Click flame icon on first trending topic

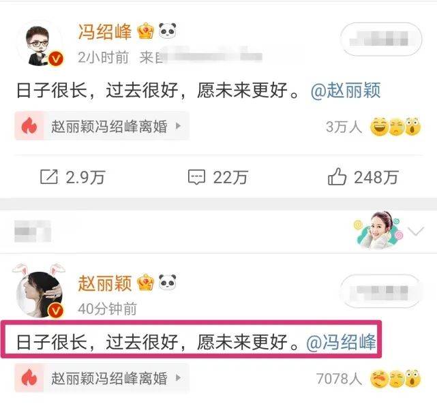[x=29, y=126]
